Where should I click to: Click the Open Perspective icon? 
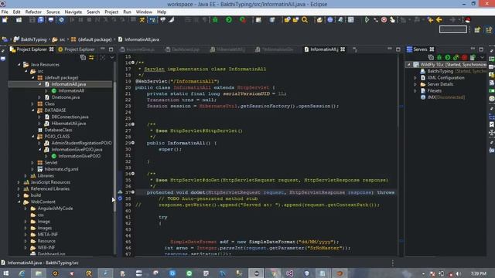tap(477, 29)
